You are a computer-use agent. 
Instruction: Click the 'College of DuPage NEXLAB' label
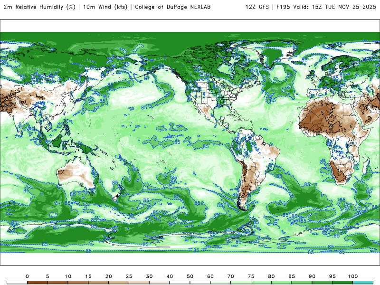coord(172,7)
